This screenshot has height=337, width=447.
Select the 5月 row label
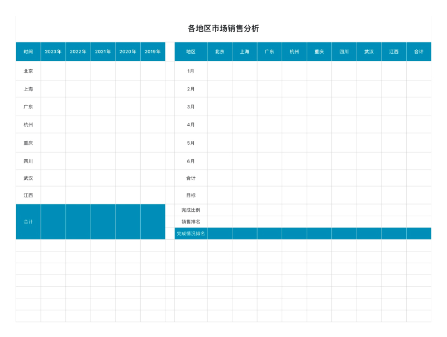point(191,143)
